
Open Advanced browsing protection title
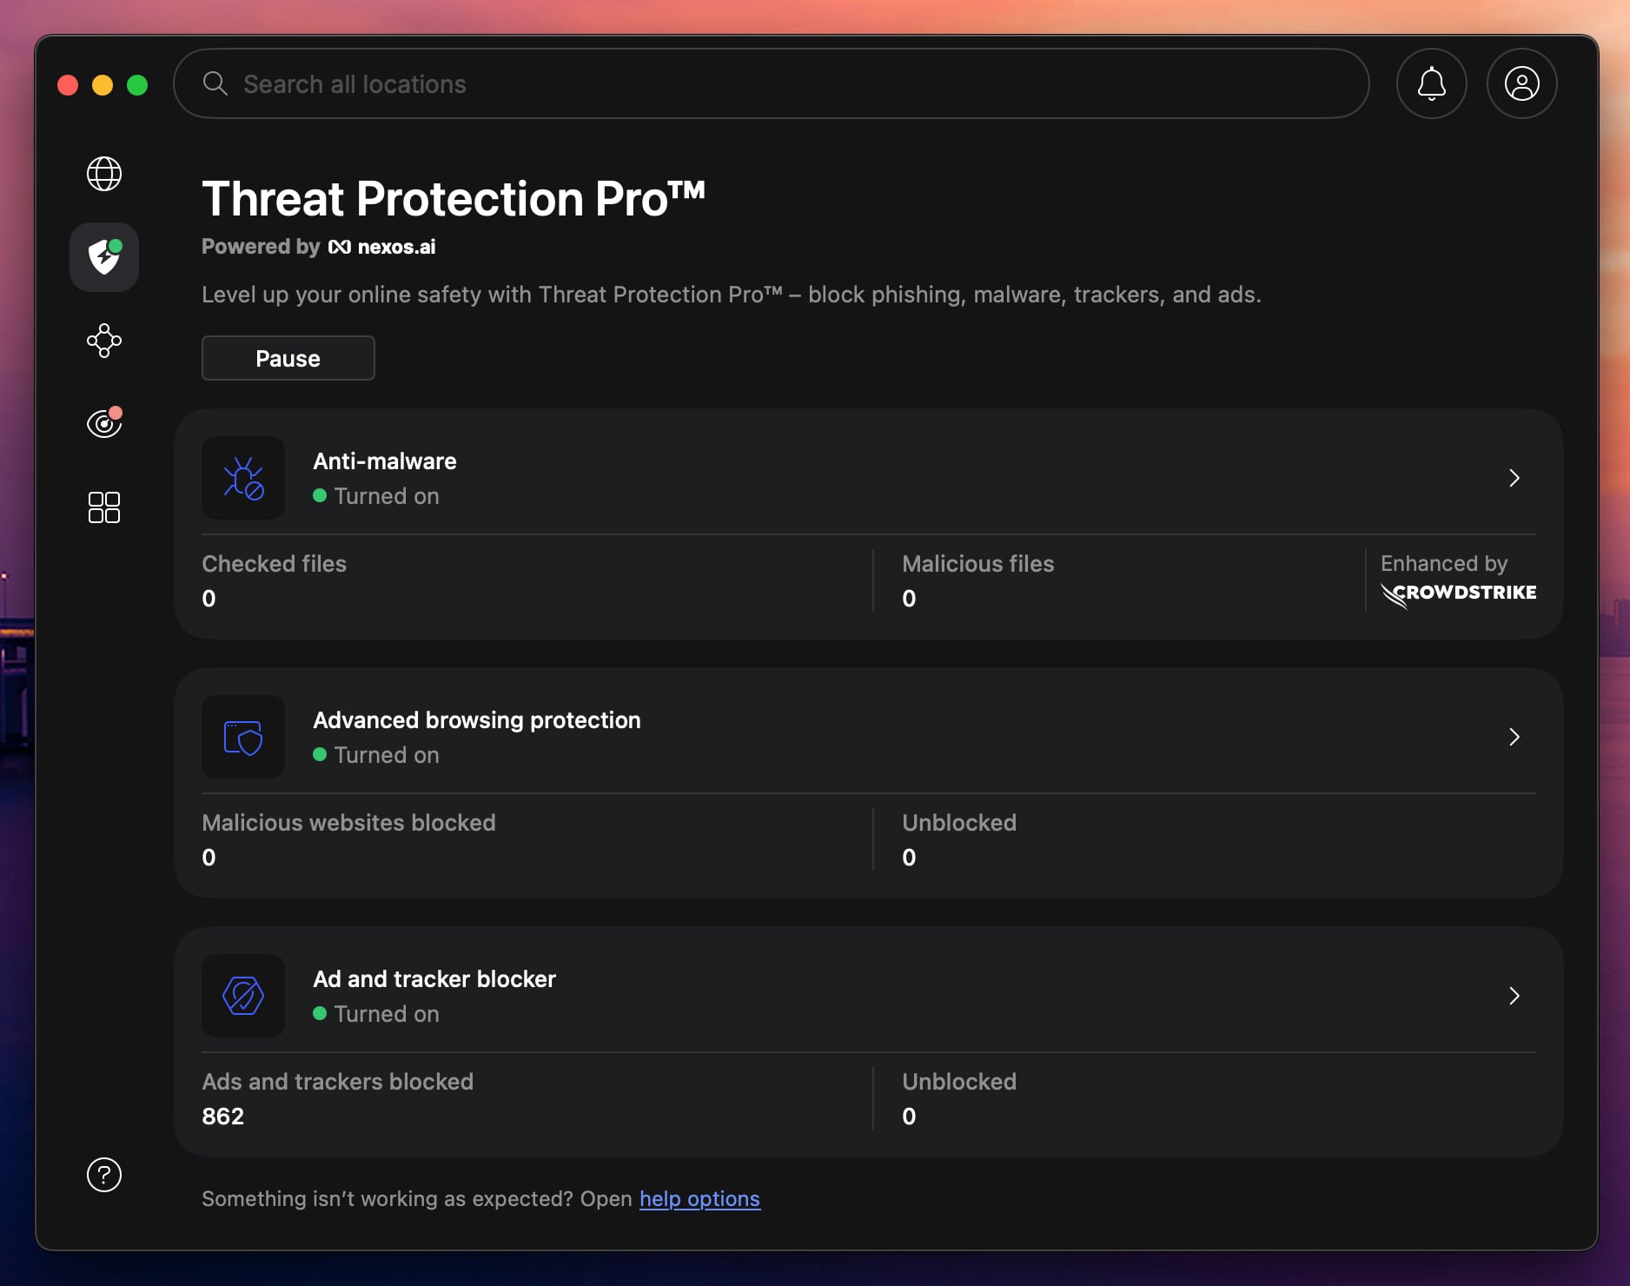point(477,720)
